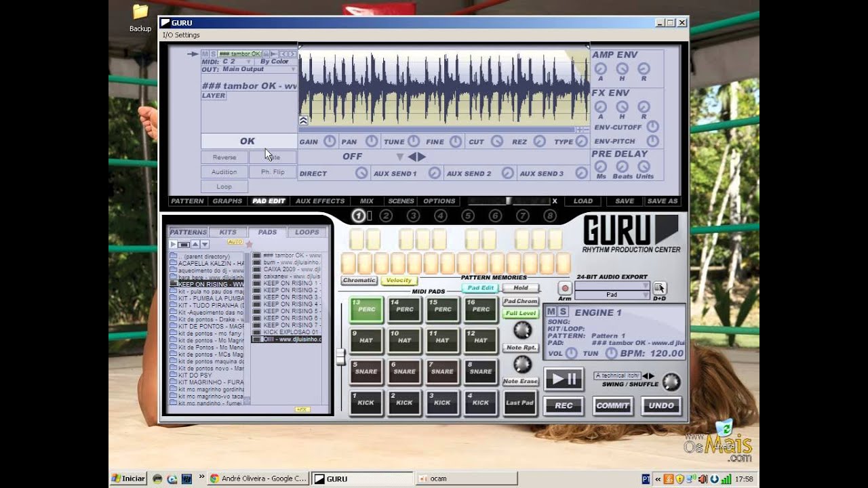Click the stop button in the file browser
The height and width of the screenshot is (488, 868).
(x=184, y=244)
